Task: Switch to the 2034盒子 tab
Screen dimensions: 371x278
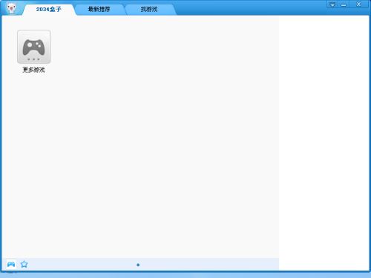Action: (x=49, y=10)
